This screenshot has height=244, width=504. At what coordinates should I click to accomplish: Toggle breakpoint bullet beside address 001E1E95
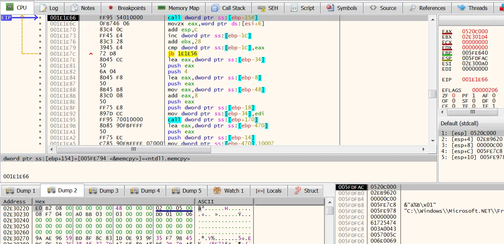40,120
